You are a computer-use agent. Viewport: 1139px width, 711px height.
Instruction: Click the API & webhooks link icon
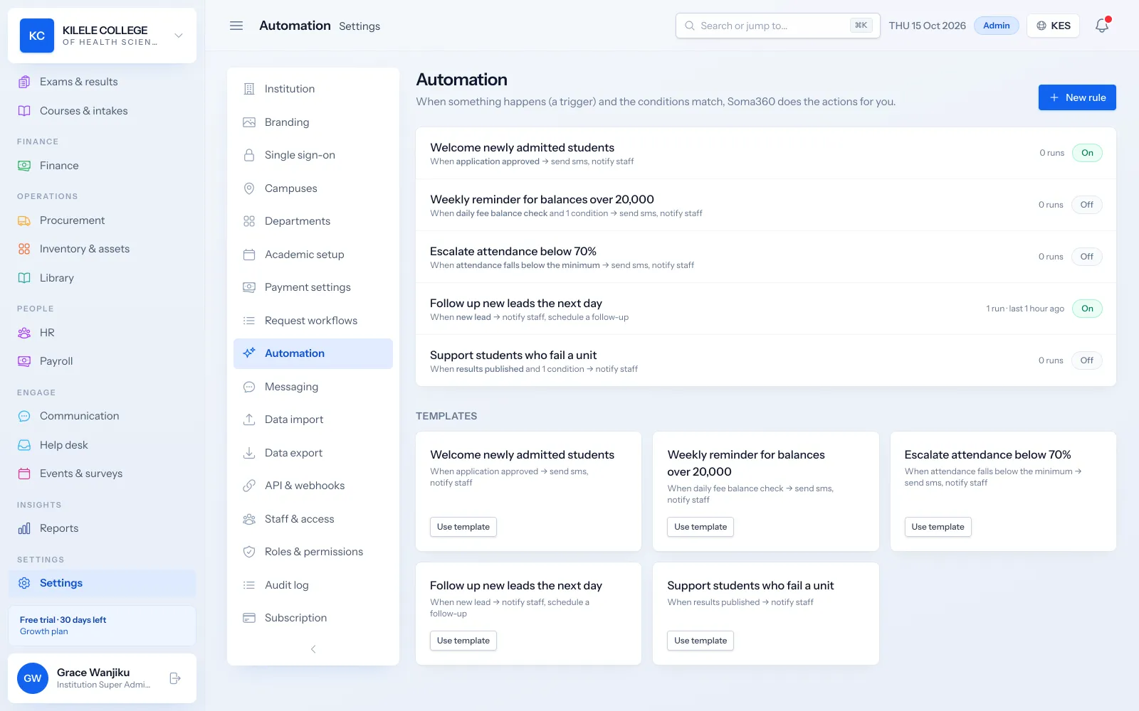(x=249, y=486)
